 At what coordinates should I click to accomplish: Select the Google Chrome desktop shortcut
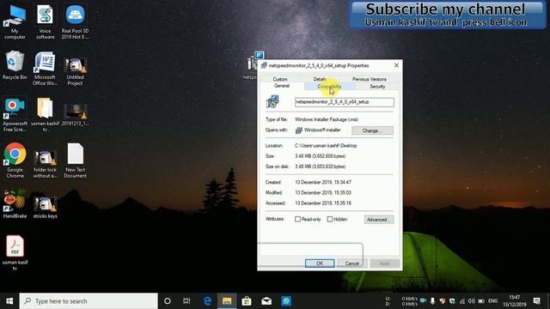(x=15, y=161)
